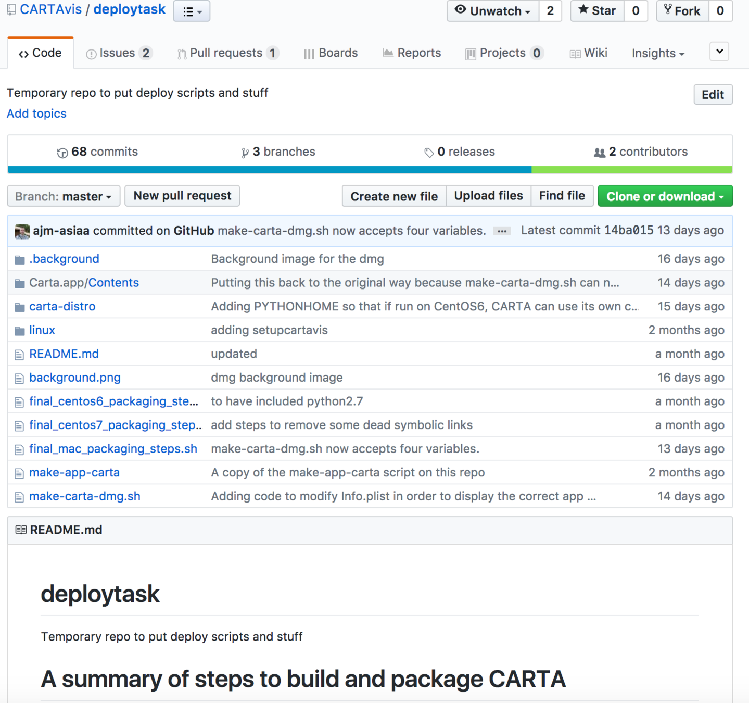View the 2 contributors

(641, 152)
